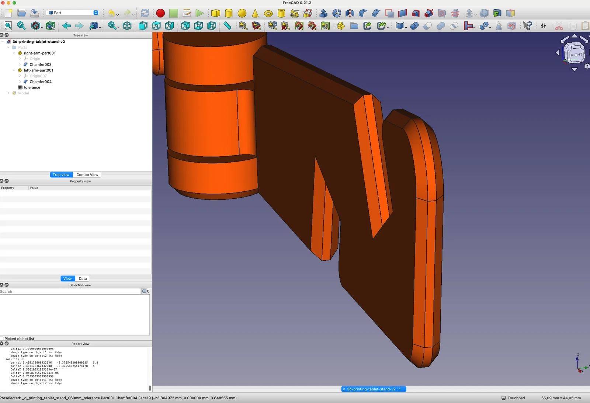Create a cube primitive

[x=216, y=13]
